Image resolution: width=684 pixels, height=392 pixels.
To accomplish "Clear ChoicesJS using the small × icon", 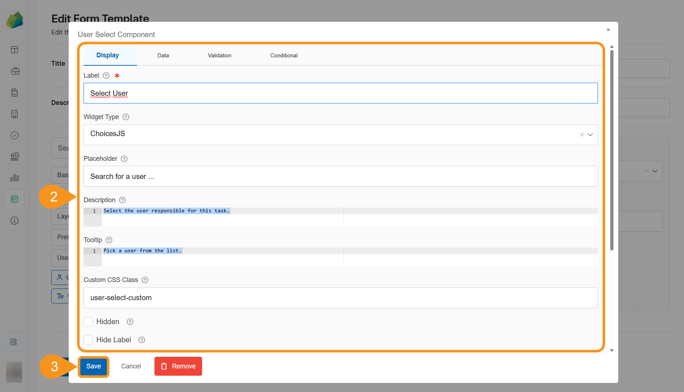I will click(581, 134).
